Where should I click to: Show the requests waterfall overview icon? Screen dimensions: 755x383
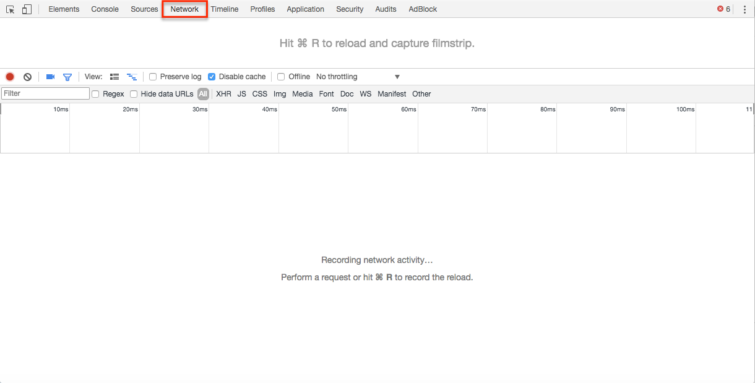pyautogui.click(x=132, y=76)
